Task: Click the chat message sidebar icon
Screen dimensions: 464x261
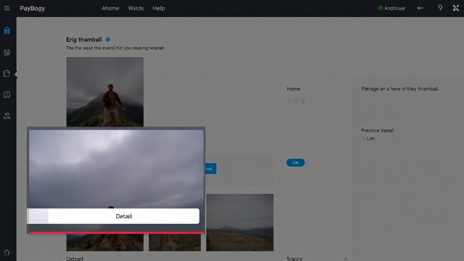Action: pos(7,95)
